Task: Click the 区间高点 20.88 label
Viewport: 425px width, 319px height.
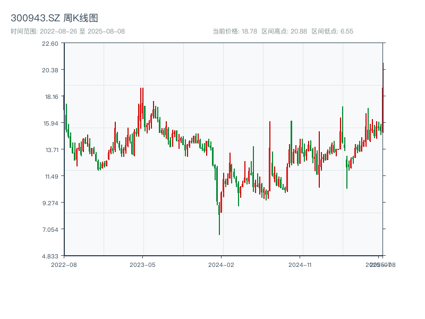Action: tap(284, 31)
